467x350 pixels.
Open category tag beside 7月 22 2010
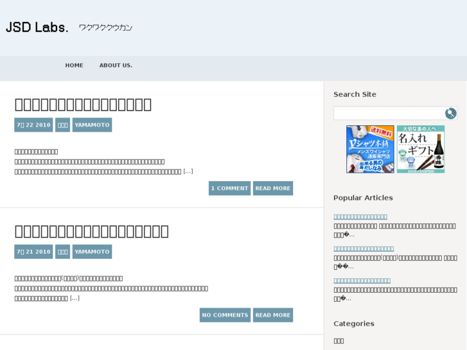pyautogui.click(x=62, y=125)
